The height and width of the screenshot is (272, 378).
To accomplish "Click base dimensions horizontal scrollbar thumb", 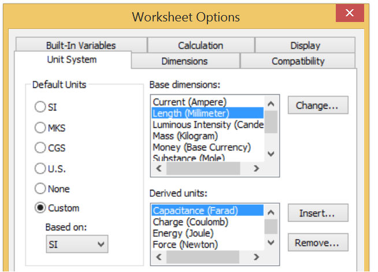I will coord(203,168).
